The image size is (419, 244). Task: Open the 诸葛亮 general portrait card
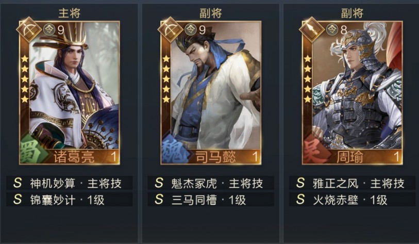(x=70, y=92)
